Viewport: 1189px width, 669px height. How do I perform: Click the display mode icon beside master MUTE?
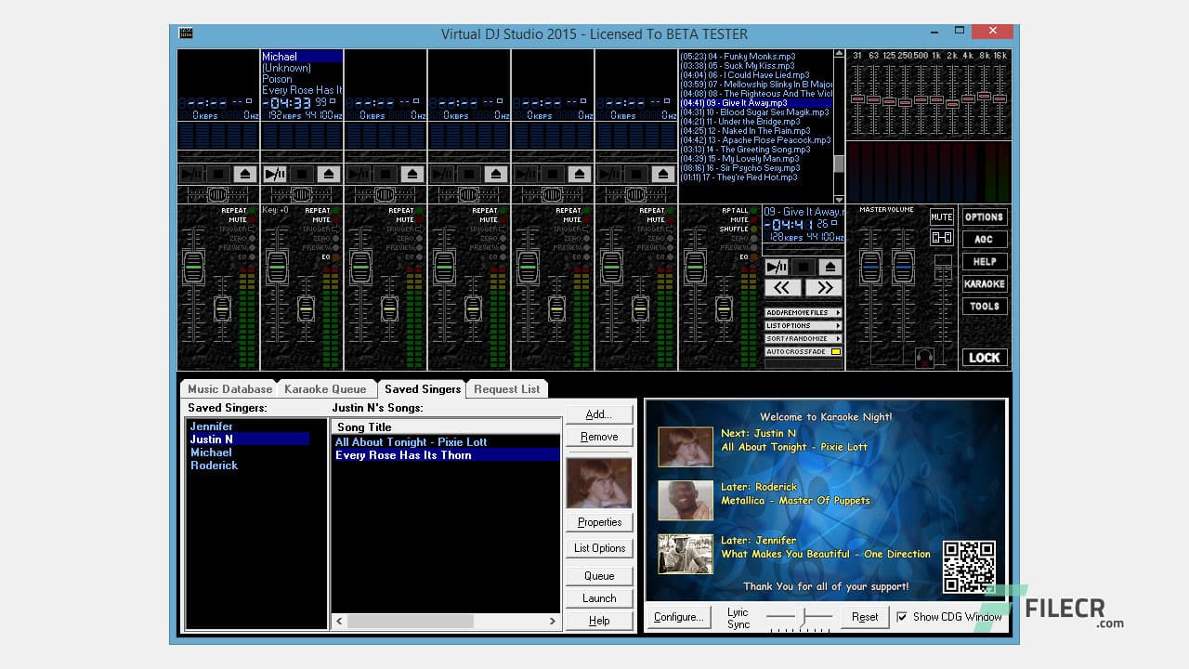coord(941,237)
